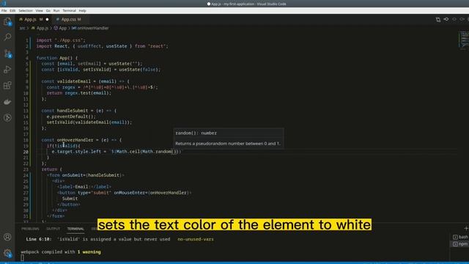Click the Open Changes icon in the editor toolbar
The image size is (469, 264).
[x=438, y=20]
